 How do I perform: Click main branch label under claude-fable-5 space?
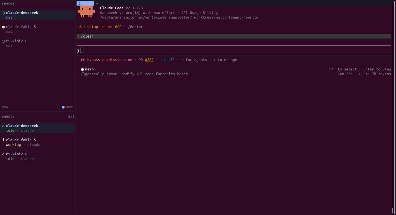click(10, 31)
